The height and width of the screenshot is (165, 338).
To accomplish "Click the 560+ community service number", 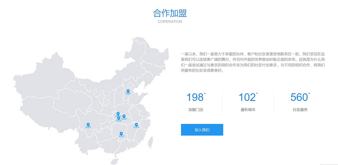I will point(299,98).
